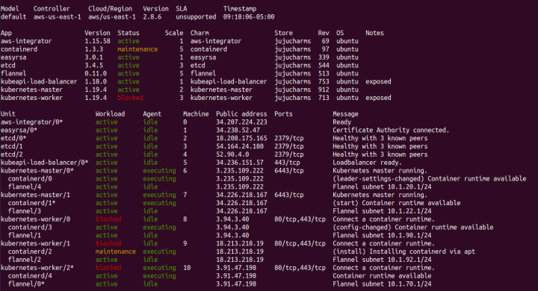This screenshot has width=538, height=291.
Task: Select the 'Workload' column header
Action: (x=110, y=114)
